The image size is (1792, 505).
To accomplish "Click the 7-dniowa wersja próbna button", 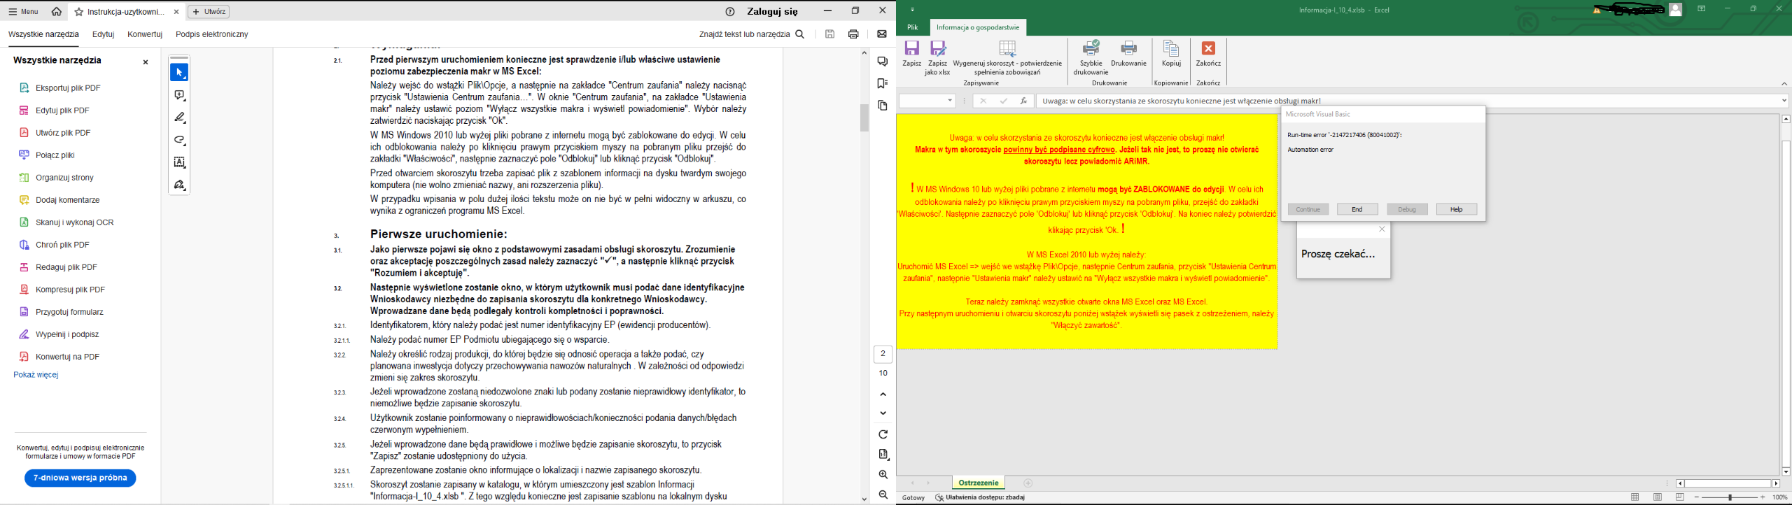I will 80,478.
